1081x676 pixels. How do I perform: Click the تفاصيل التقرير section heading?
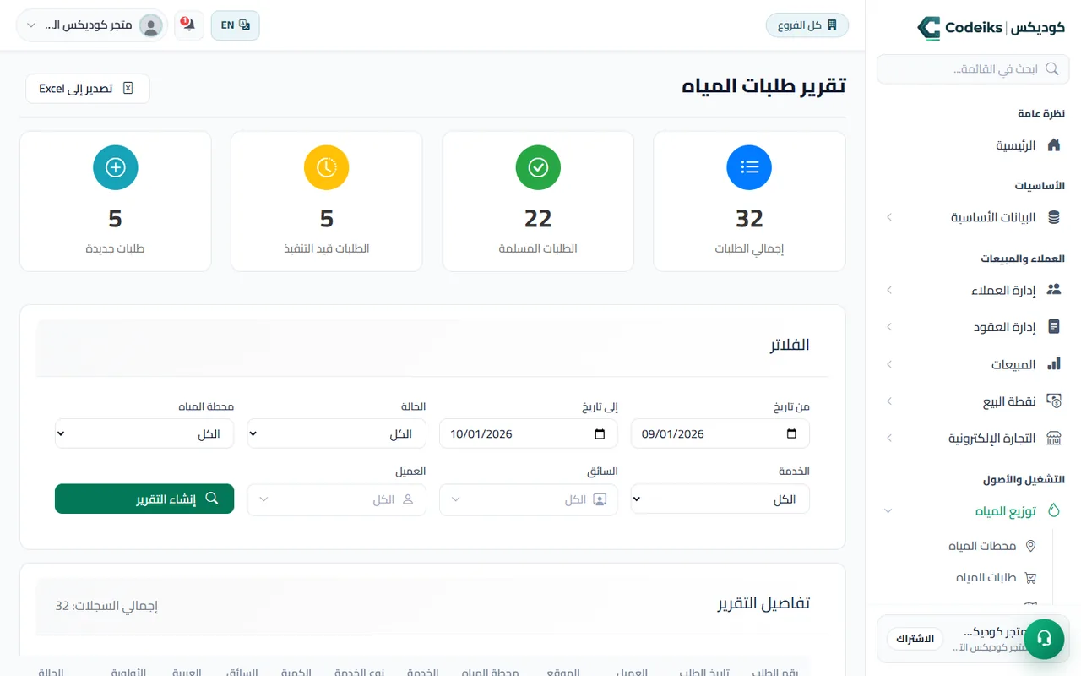[763, 603]
